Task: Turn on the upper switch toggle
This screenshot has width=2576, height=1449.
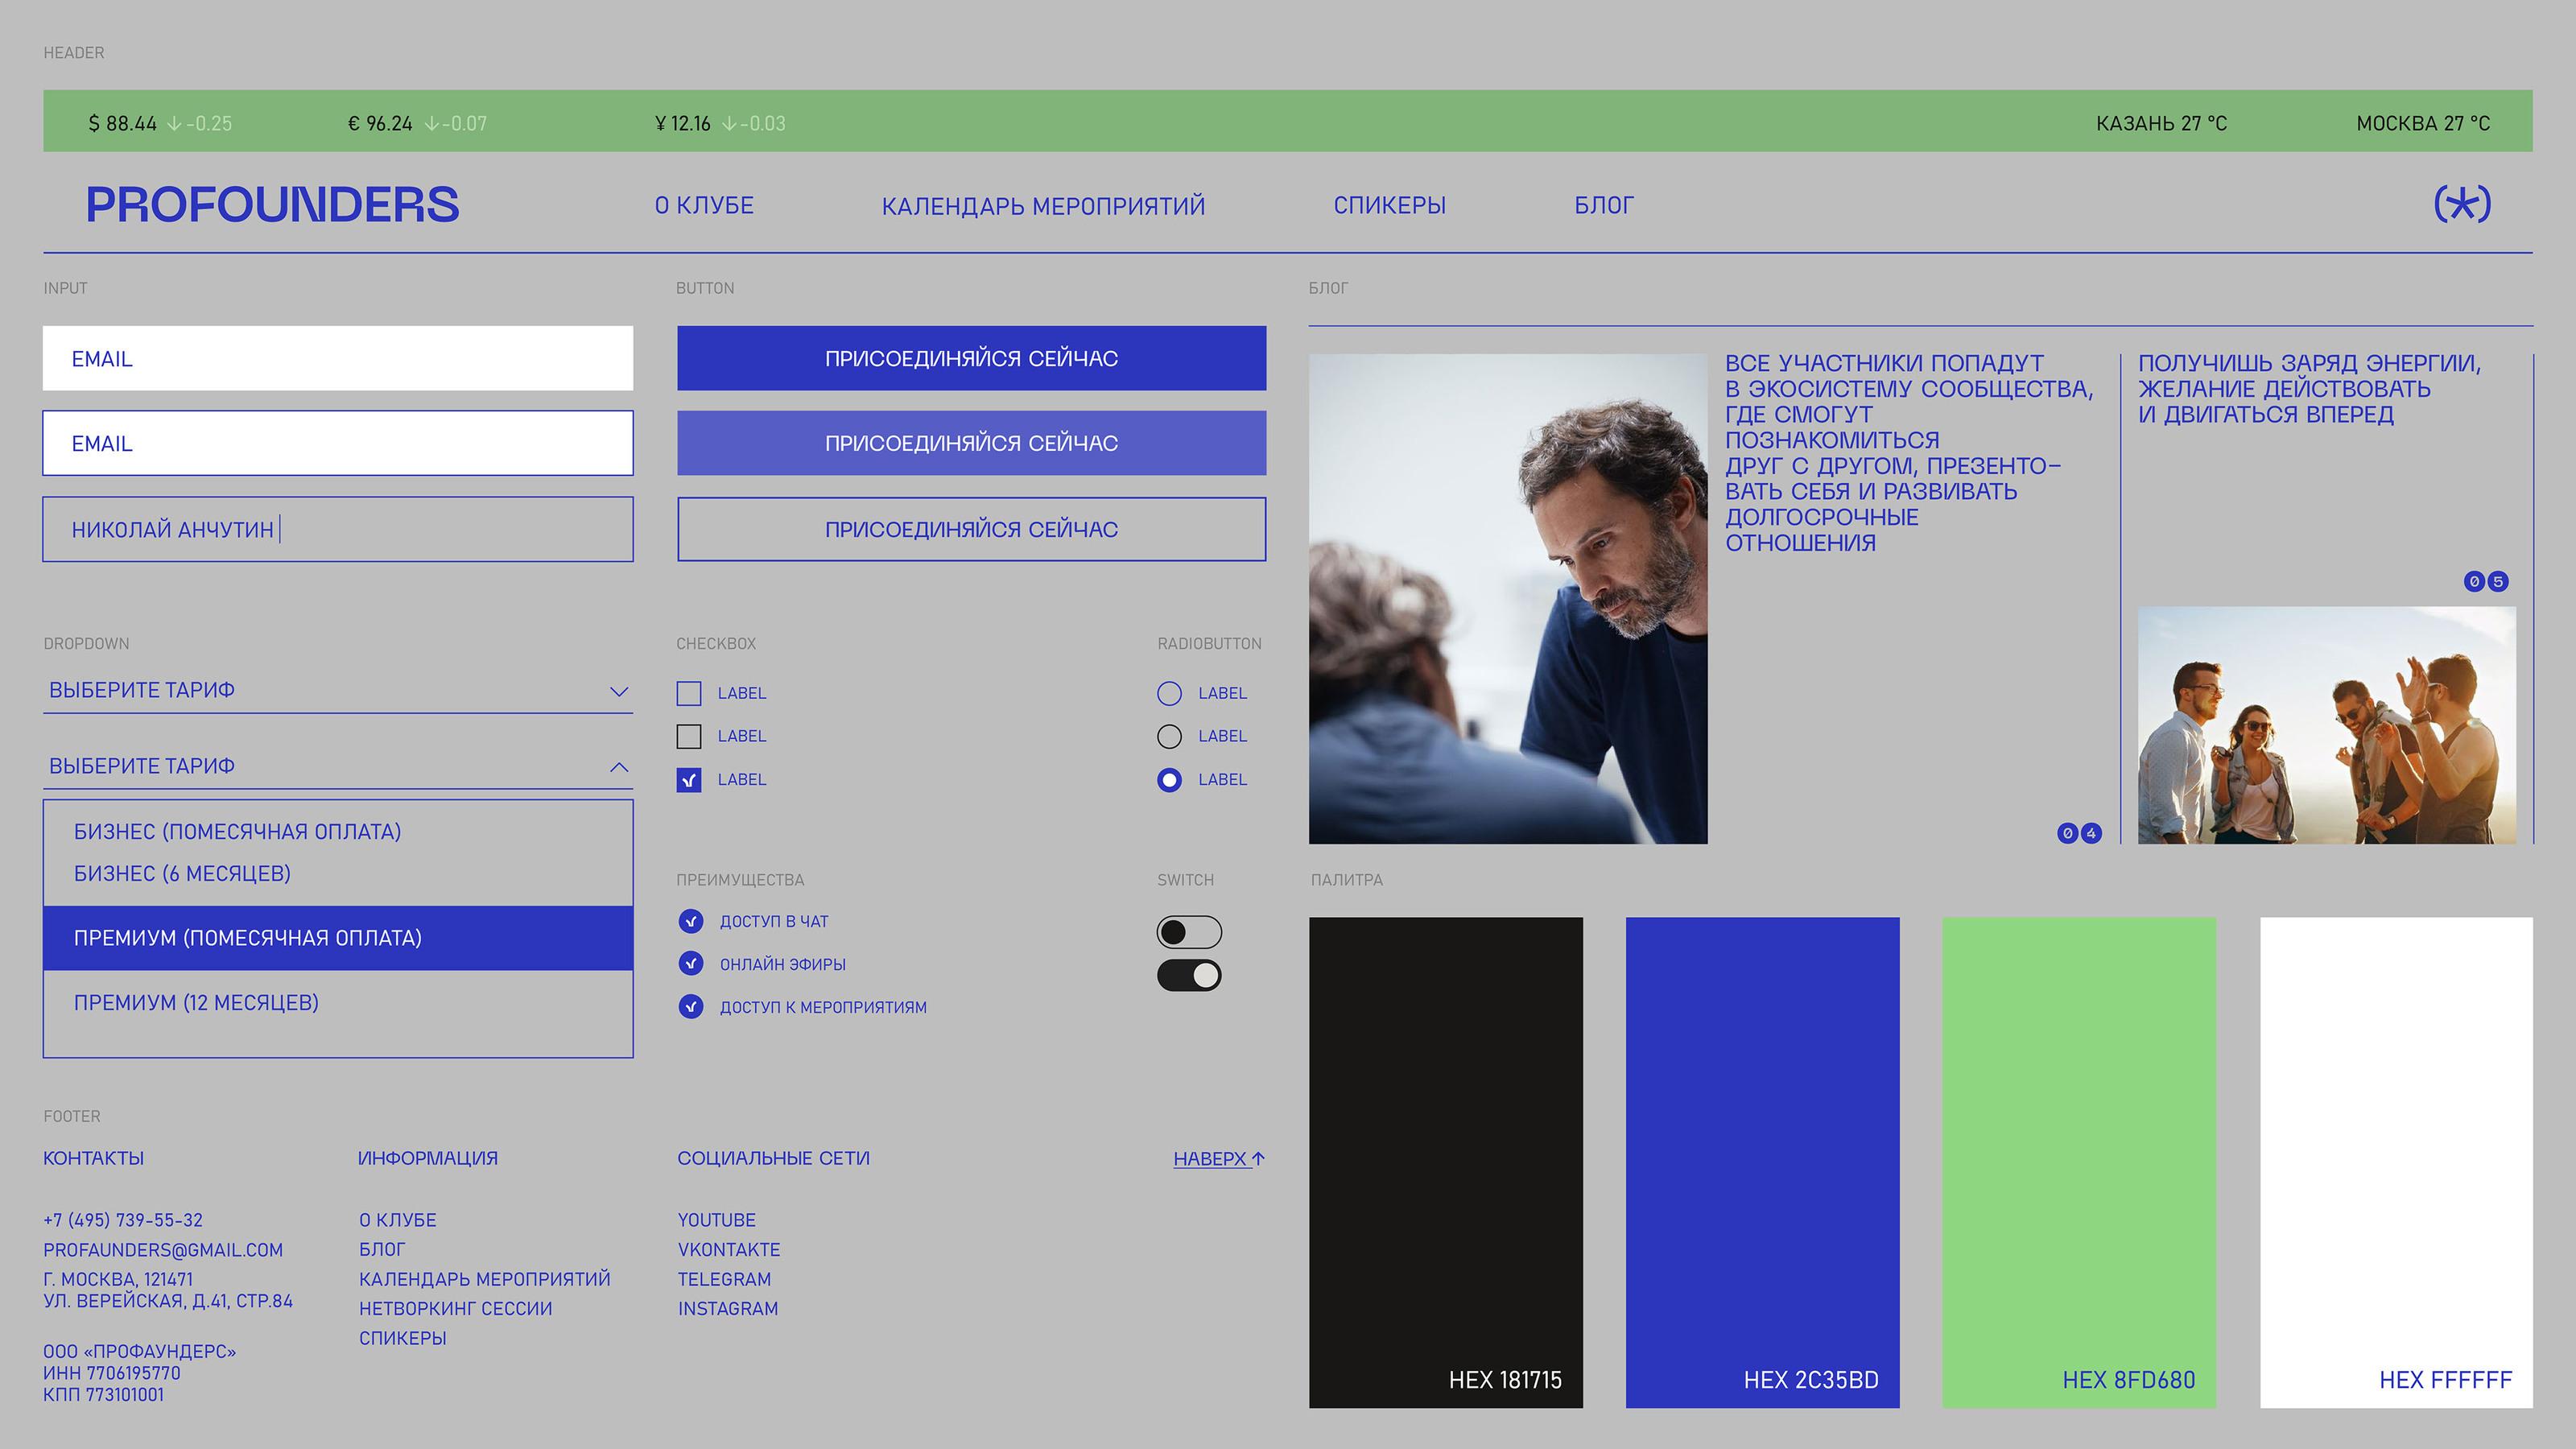Action: [1189, 932]
